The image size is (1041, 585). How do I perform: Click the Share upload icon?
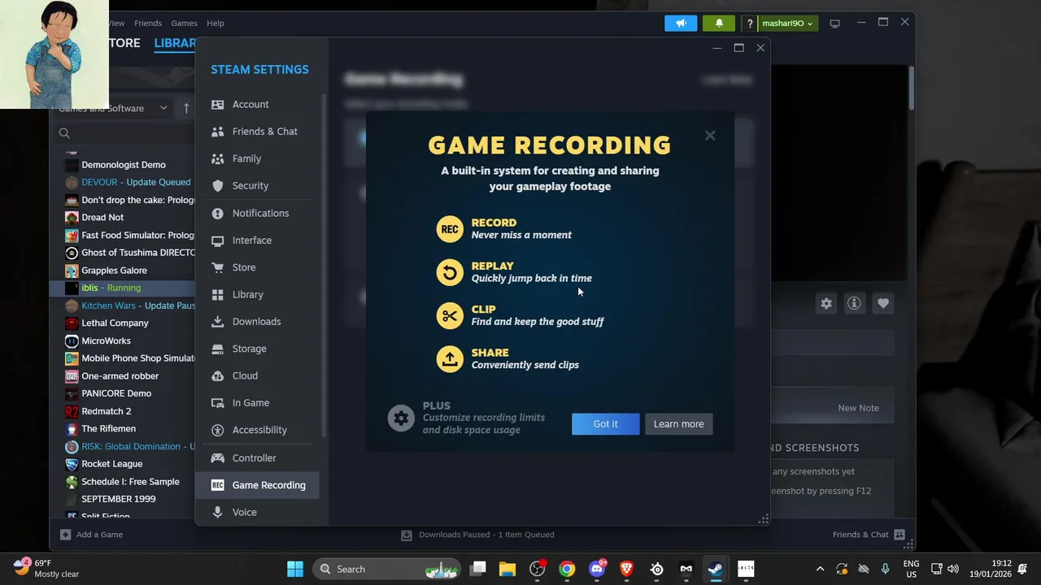(x=450, y=358)
